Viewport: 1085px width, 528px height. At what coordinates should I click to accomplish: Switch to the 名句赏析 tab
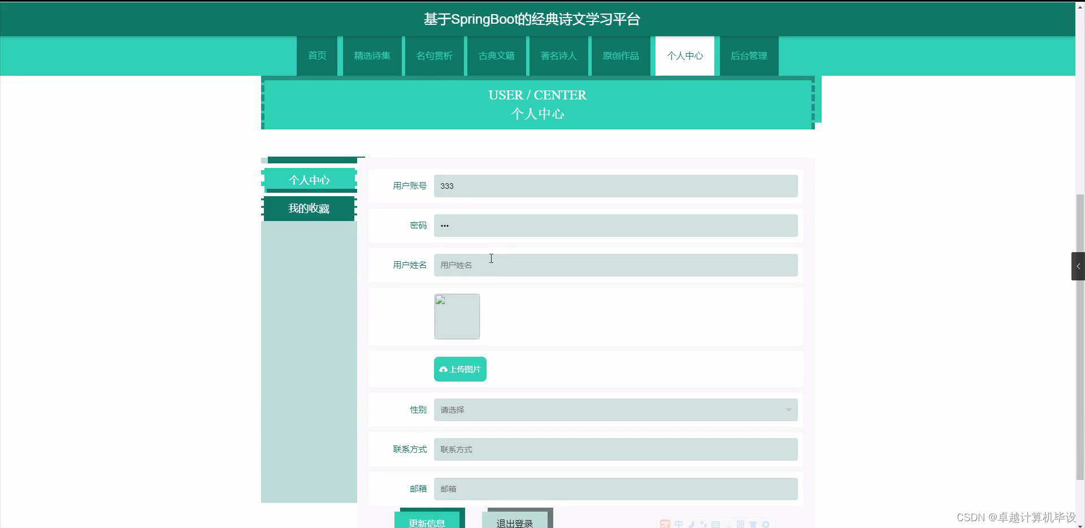click(x=434, y=55)
